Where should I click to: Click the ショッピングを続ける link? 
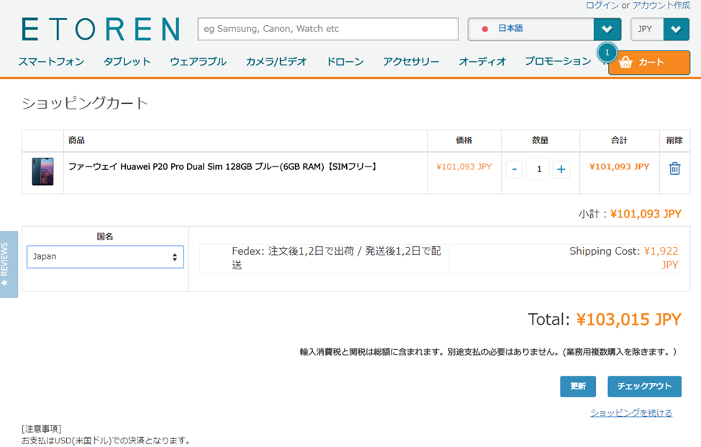pyautogui.click(x=631, y=413)
